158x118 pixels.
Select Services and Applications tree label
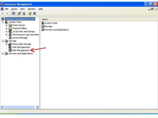point(21,53)
